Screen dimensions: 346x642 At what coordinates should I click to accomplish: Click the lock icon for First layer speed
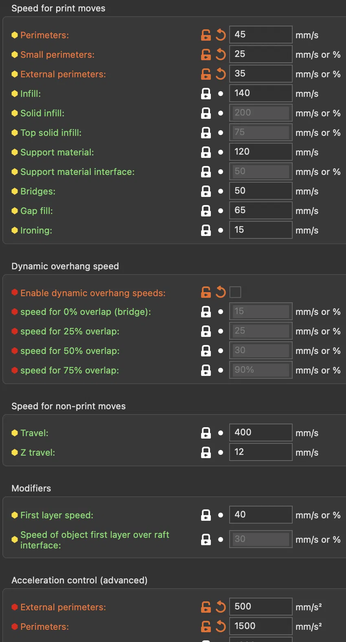tap(206, 515)
